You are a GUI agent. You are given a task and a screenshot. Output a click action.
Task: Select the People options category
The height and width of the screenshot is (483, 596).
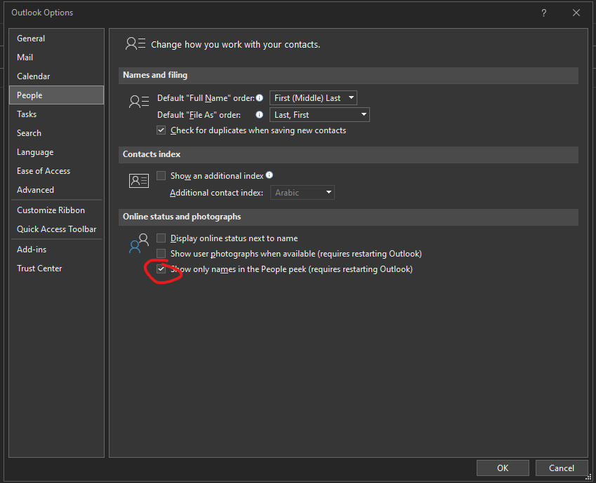click(x=56, y=95)
